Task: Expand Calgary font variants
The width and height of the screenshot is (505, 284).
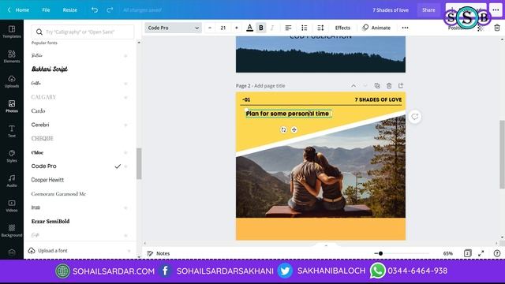Action: [x=126, y=97]
